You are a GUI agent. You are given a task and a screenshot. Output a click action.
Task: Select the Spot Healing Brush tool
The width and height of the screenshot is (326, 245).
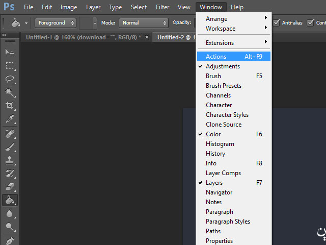pyautogui.click(x=10, y=134)
